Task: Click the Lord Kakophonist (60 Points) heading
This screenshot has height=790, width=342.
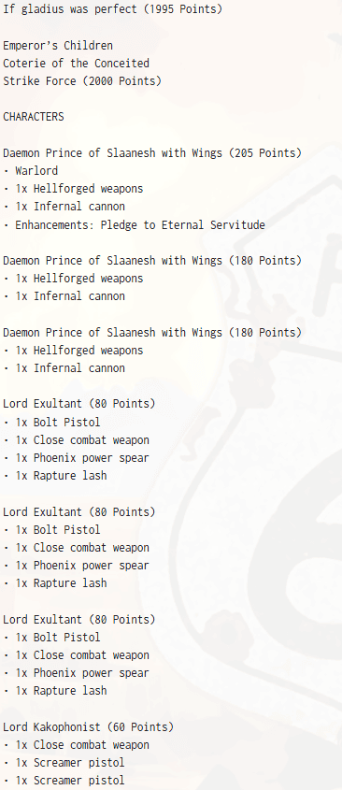Action: click(x=88, y=727)
